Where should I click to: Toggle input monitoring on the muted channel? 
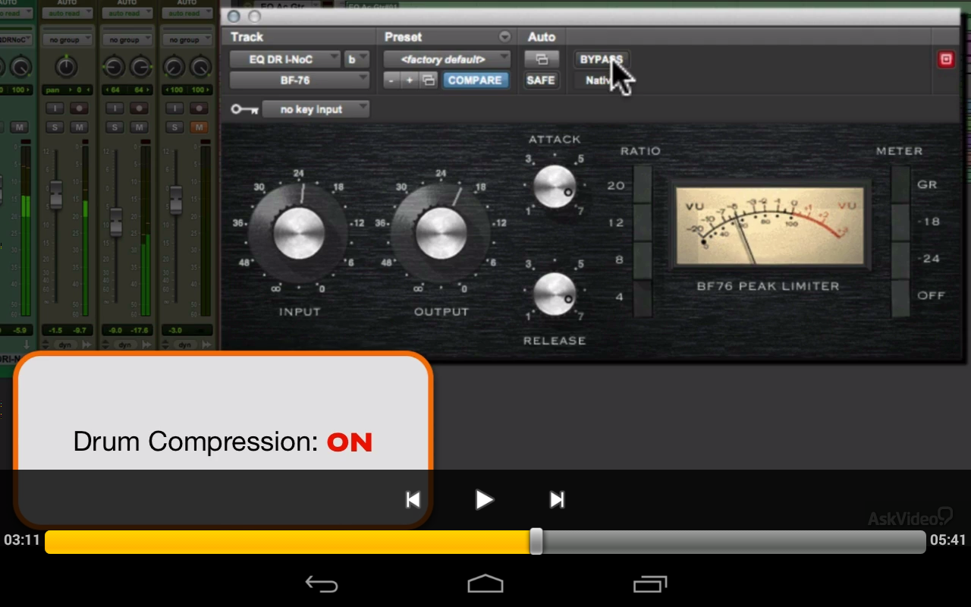tap(175, 109)
